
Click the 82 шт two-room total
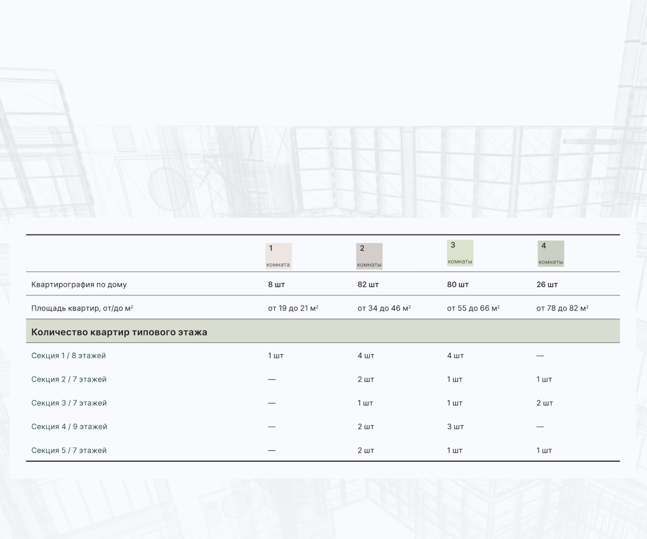368,285
